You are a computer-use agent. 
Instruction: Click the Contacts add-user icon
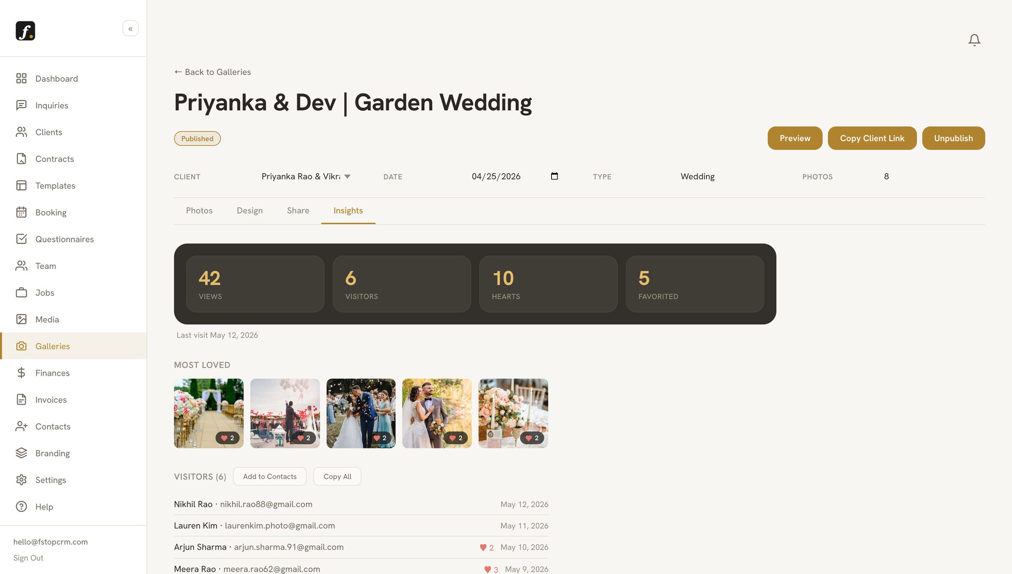pyautogui.click(x=22, y=426)
